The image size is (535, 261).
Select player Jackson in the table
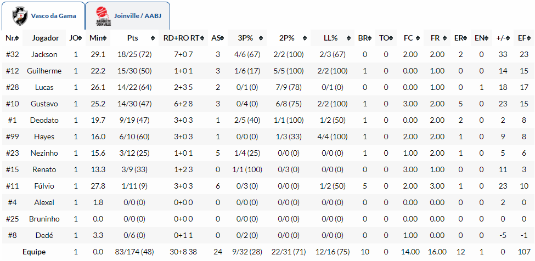[44, 54]
